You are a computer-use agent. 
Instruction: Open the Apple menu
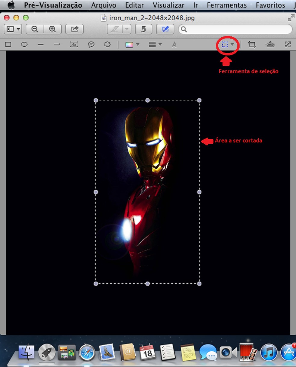point(11,5)
